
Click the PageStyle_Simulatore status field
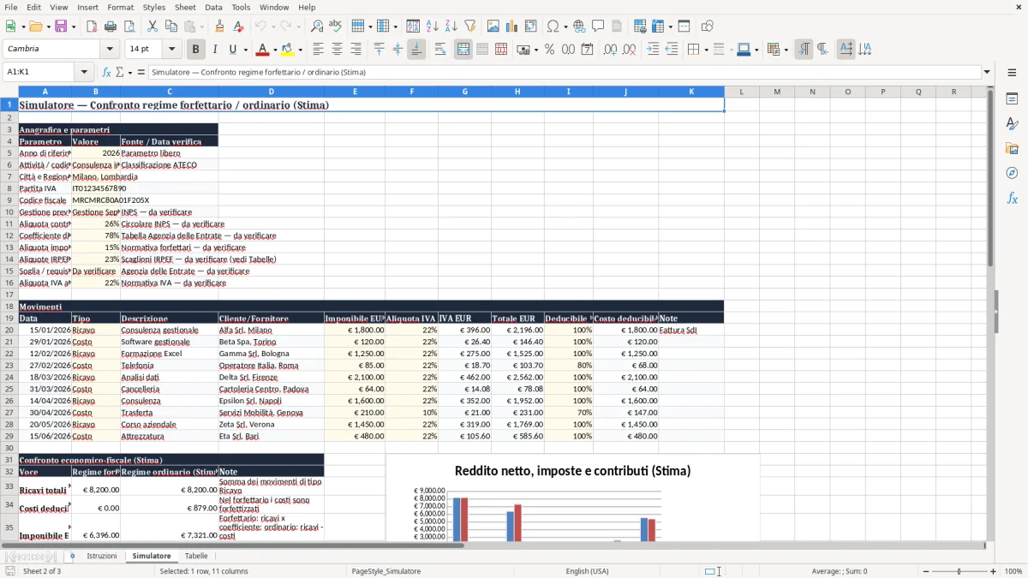pyautogui.click(x=385, y=571)
